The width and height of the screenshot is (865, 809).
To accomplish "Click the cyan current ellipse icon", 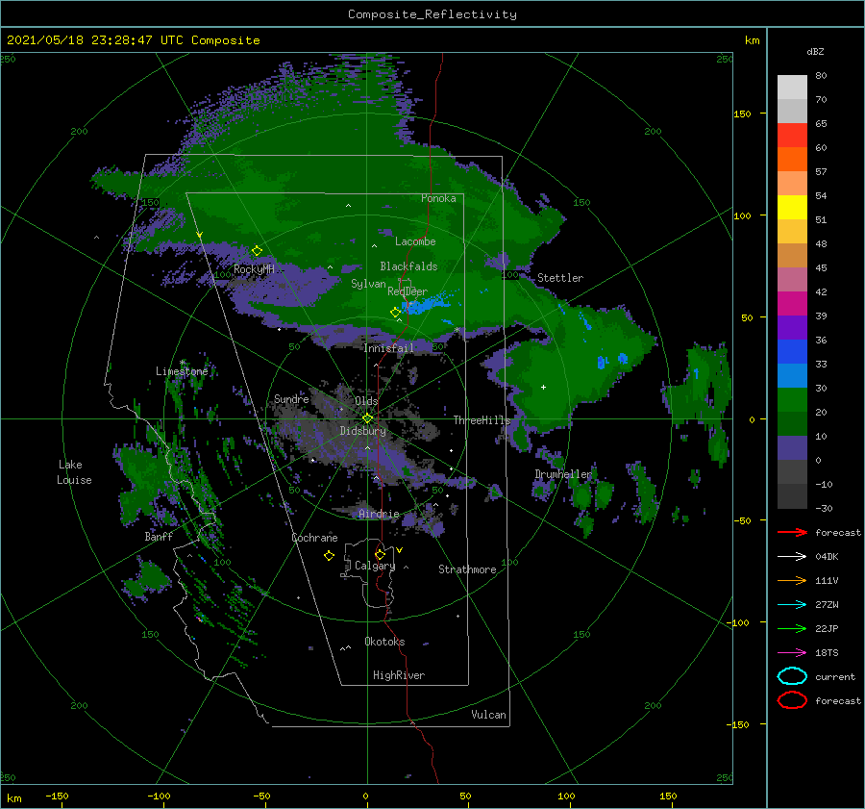I will point(792,676).
